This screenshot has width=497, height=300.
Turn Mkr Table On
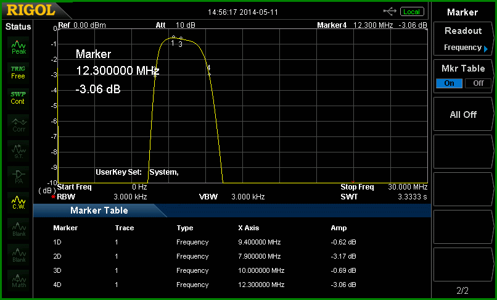[x=449, y=83]
